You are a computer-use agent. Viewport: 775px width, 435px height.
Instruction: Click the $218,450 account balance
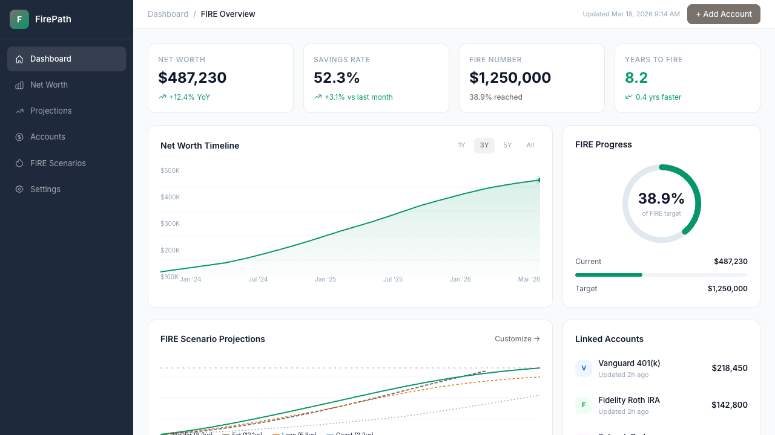pos(730,368)
